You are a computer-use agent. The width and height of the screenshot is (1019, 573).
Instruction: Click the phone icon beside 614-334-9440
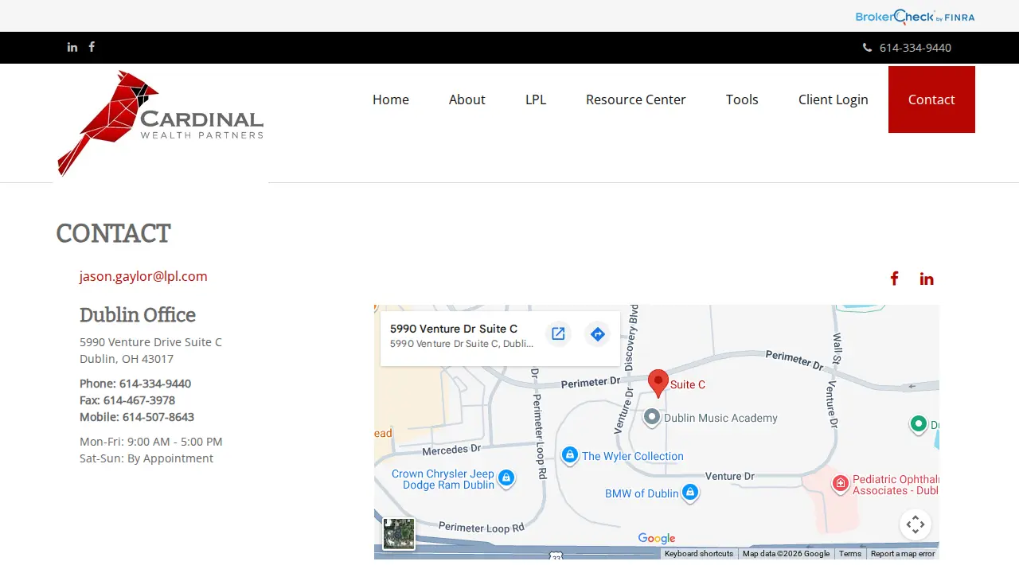(x=867, y=48)
